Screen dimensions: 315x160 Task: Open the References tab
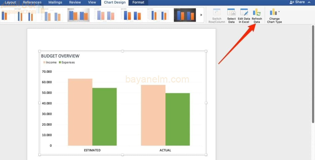pos(32,2)
